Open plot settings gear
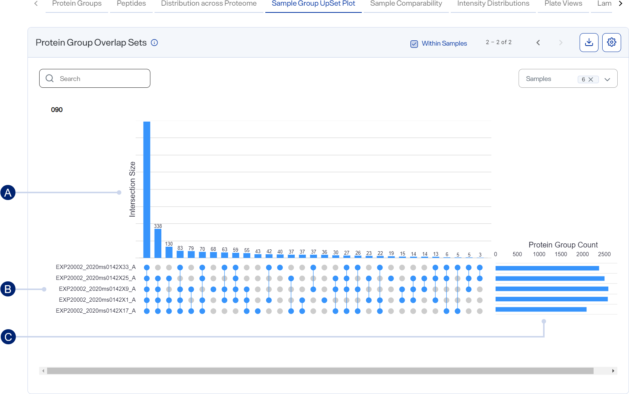This screenshot has width=629, height=394. point(611,43)
